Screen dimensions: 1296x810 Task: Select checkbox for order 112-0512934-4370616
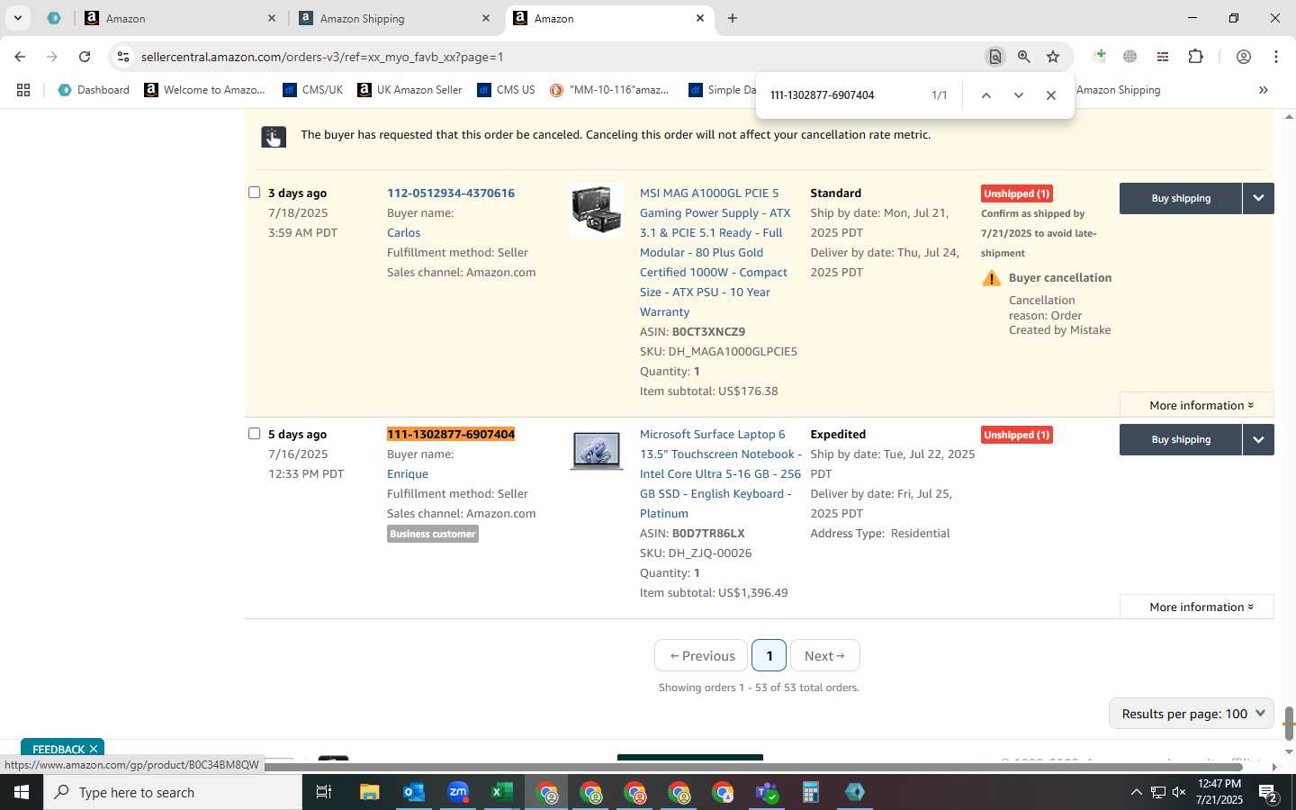(254, 193)
